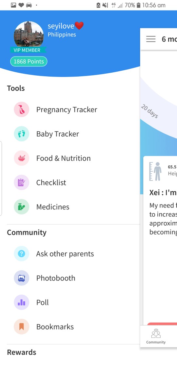177x365 pixels.
Task: Click the Xei article card headline
Action: [163, 192]
